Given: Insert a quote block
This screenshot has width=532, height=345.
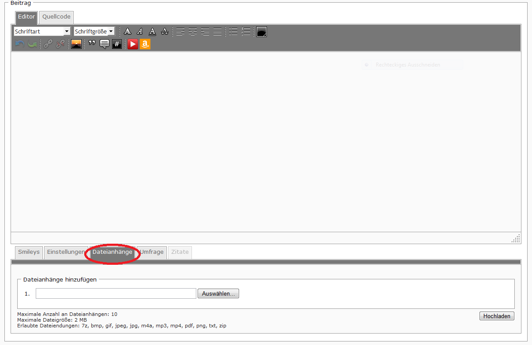Looking at the screenshot, I should [x=92, y=44].
